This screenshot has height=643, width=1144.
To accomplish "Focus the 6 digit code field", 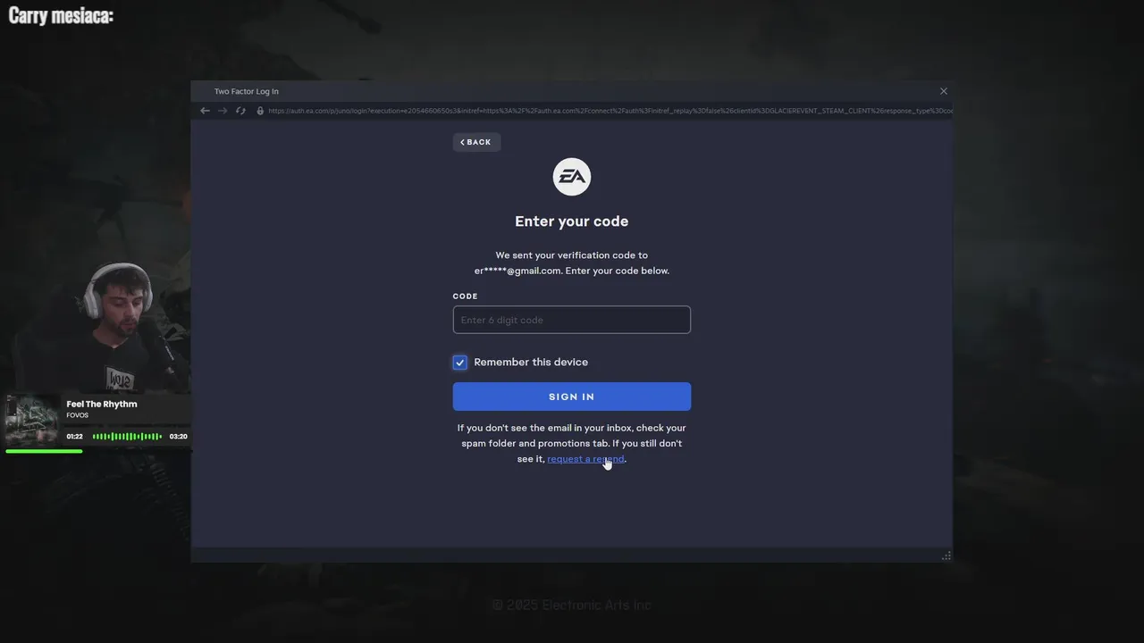I will (x=572, y=320).
